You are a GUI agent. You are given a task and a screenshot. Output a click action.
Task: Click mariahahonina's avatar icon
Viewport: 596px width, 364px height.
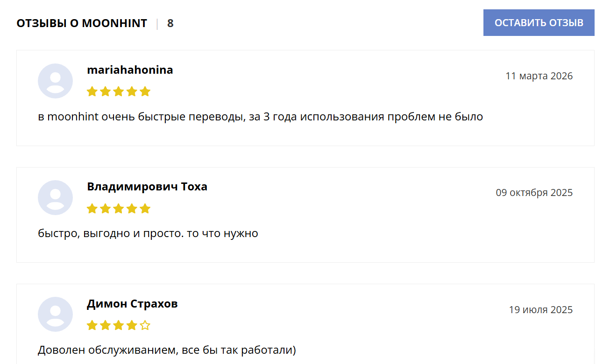click(x=55, y=81)
